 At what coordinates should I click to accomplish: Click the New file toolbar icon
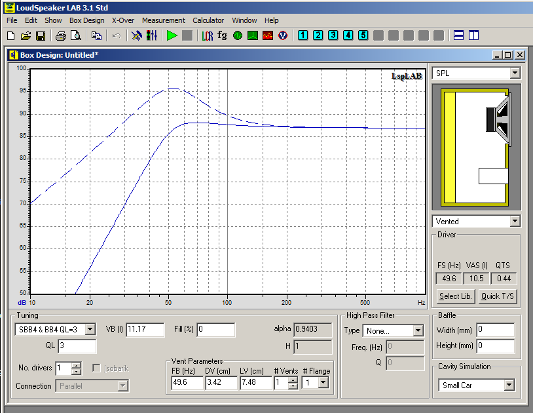pos(10,35)
